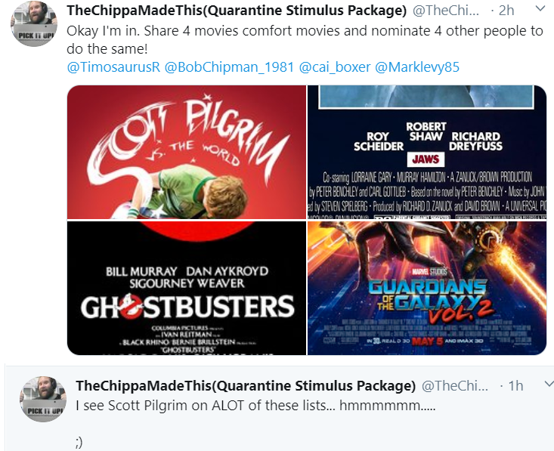Open the @TimosaurusR mention link
The height and width of the screenshot is (451, 554).
[113, 66]
